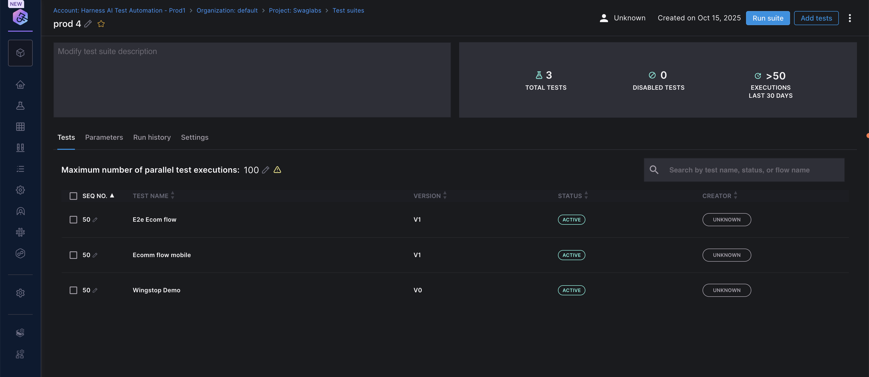Click the Harness logo at top left
Viewport: 869px width, 377px height.
[20, 17]
